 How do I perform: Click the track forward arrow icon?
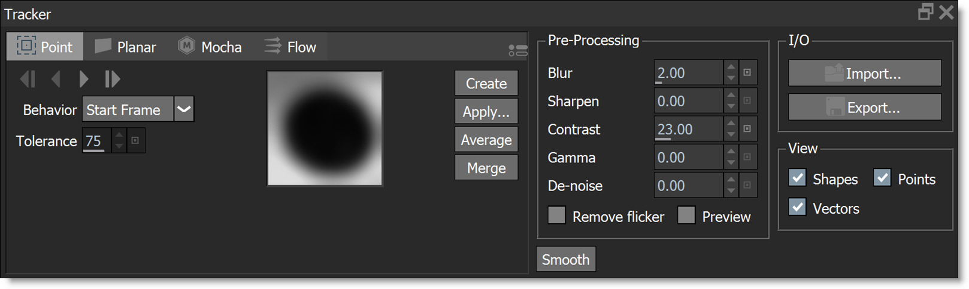[84, 79]
